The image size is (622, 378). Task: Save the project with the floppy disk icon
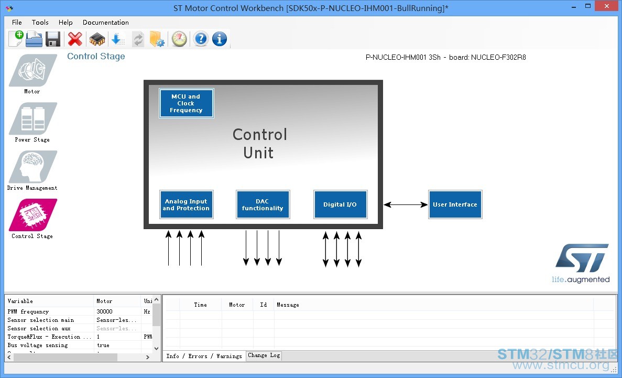click(x=53, y=39)
